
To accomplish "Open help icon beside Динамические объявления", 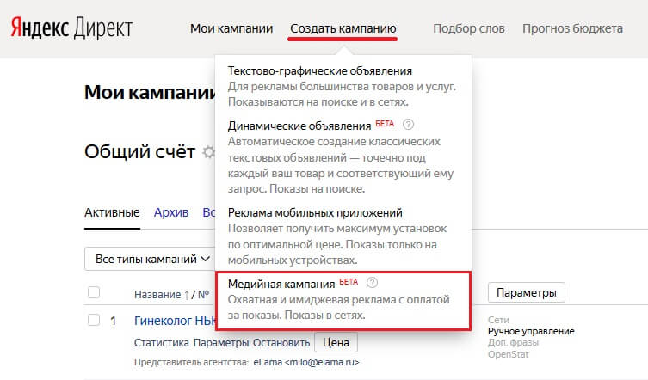I will (408, 124).
